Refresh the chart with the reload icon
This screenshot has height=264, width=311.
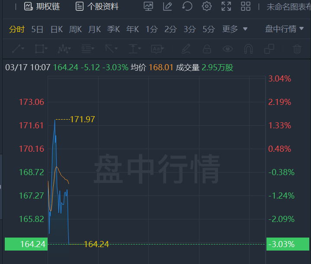[x=187, y=6]
